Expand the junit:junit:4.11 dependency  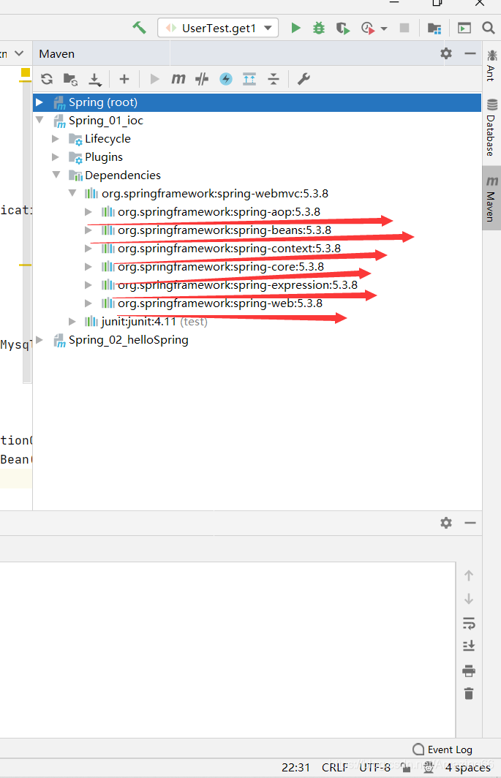[72, 321]
